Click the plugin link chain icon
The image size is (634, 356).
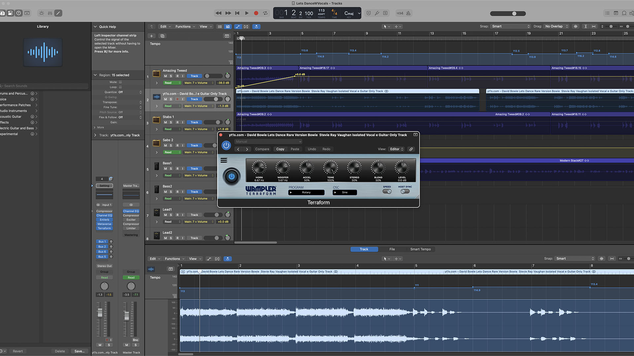pos(411,149)
